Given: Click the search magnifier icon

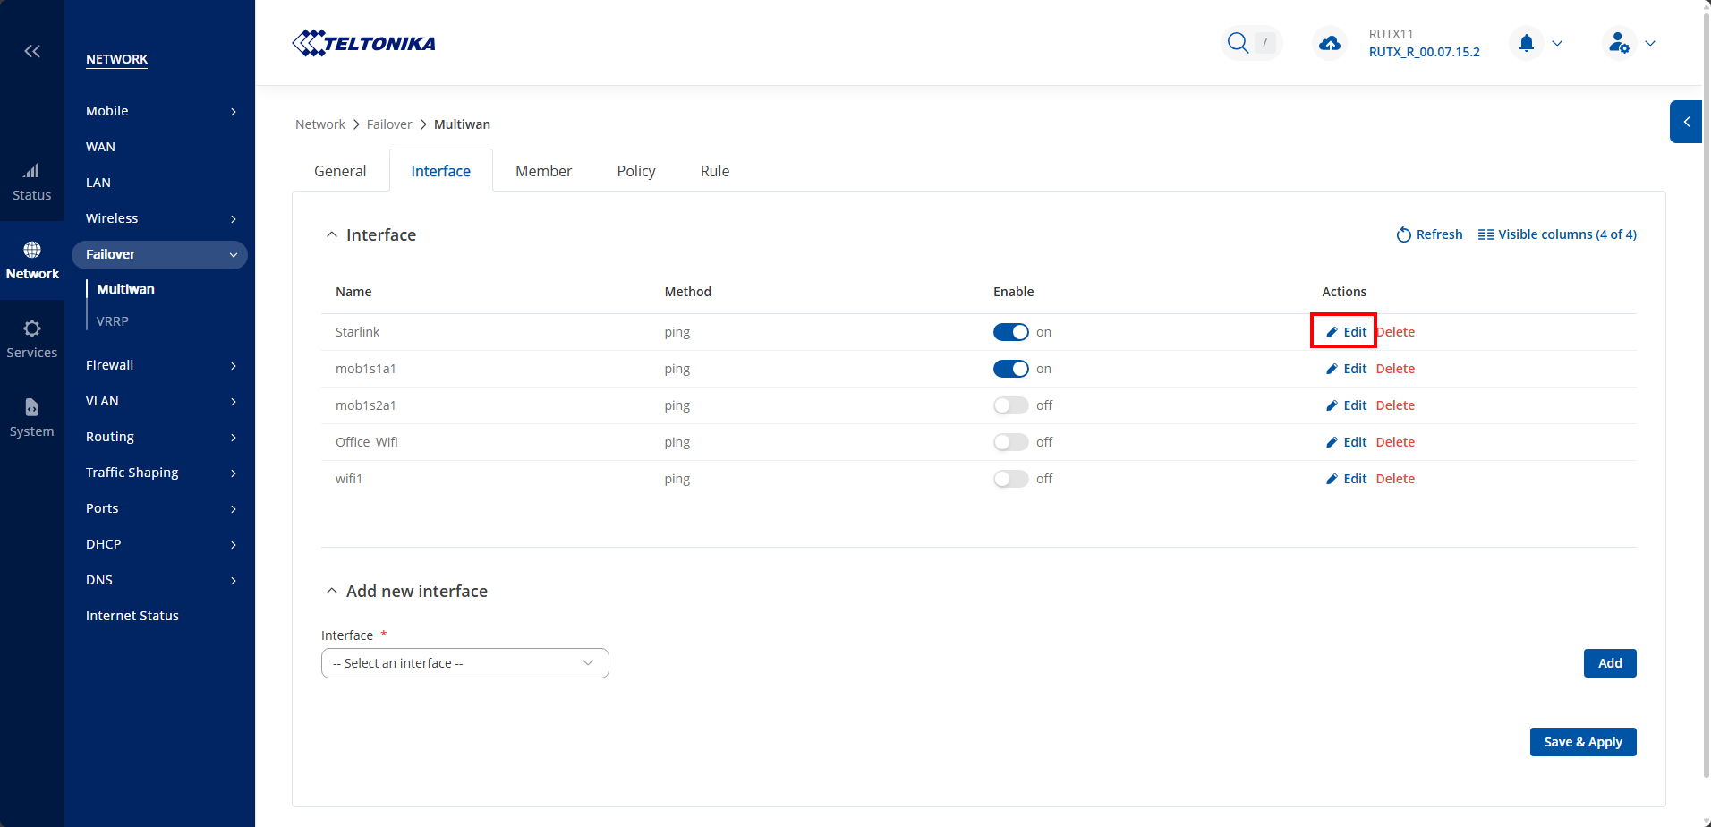Looking at the screenshot, I should (1238, 43).
